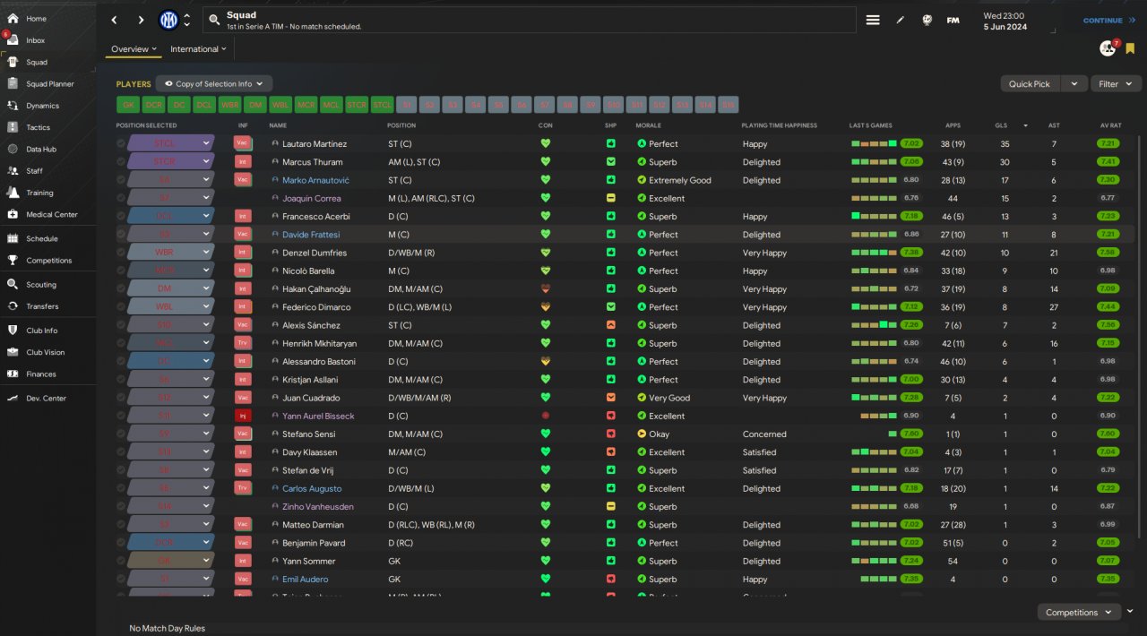Open the FM menu icon
Image resolution: width=1147 pixels, height=636 pixels.
pos(953,20)
